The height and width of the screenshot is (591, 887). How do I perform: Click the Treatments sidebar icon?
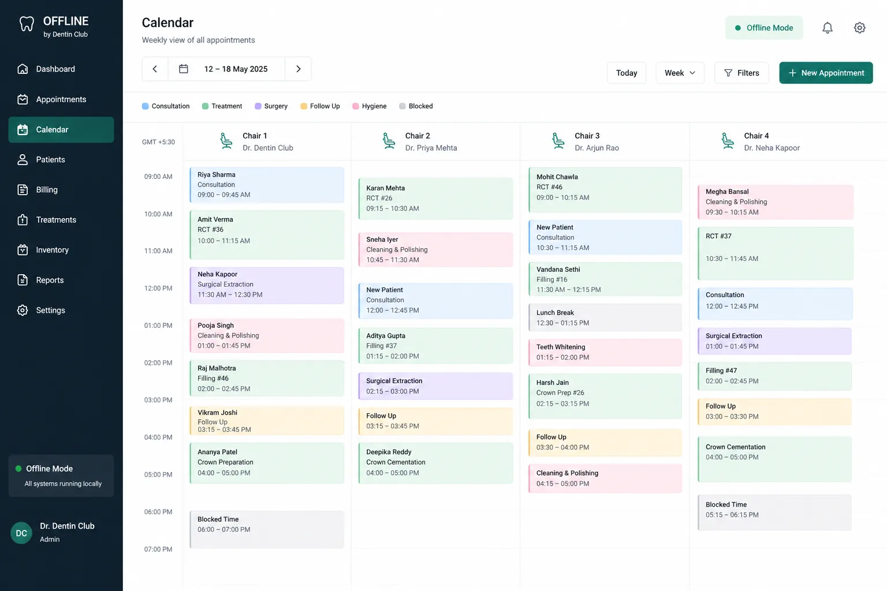coord(23,220)
